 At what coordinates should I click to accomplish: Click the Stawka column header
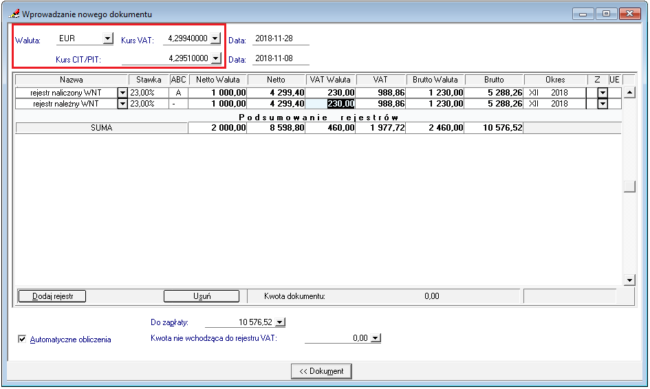pyautogui.click(x=149, y=80)
